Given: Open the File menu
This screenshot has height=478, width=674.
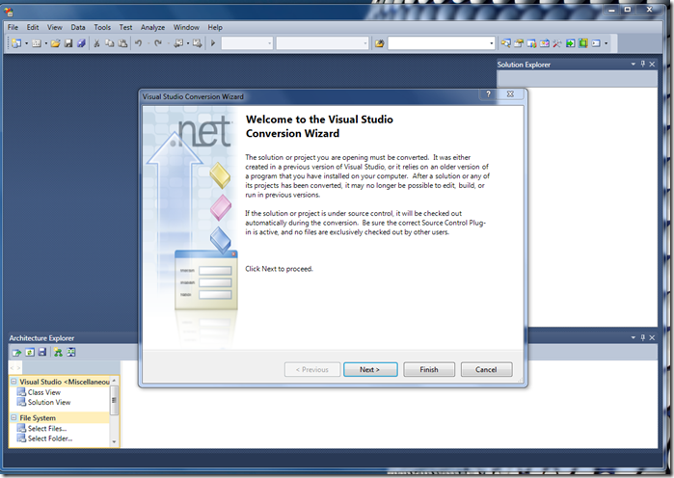Looking at the screenshot, I should click(13, 27).
